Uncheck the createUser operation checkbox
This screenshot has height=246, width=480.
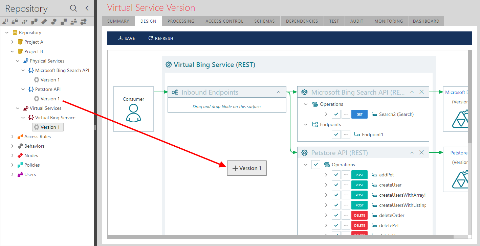point(336,185)
